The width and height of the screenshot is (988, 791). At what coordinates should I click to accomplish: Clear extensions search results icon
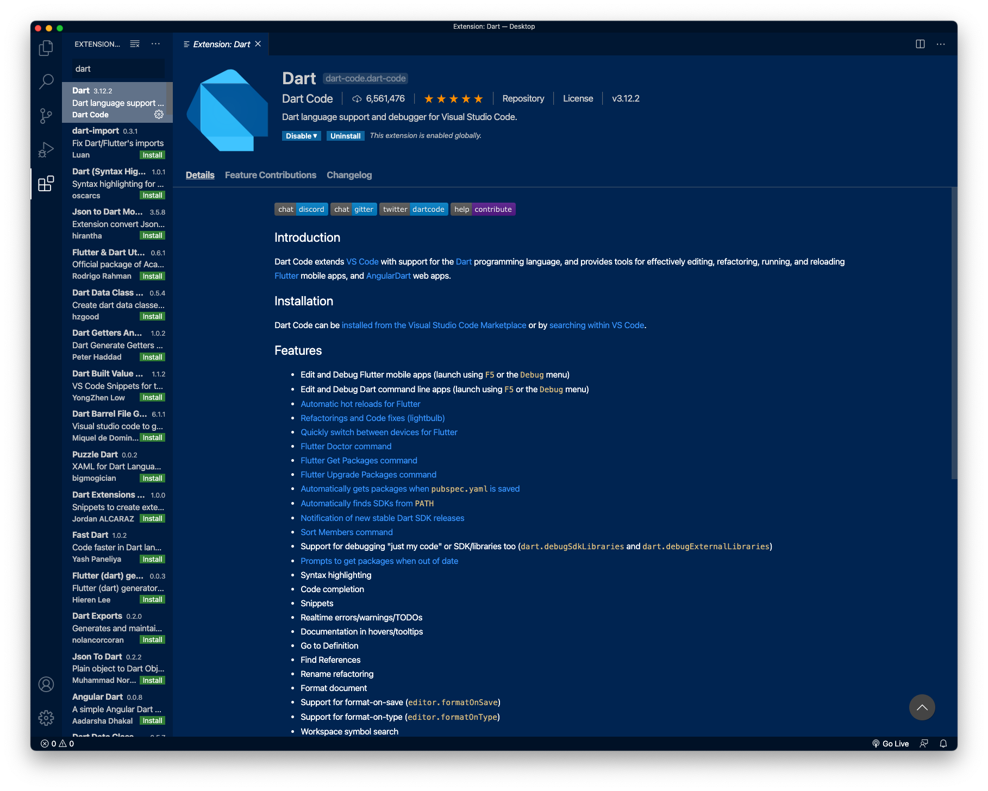point(135,44)
